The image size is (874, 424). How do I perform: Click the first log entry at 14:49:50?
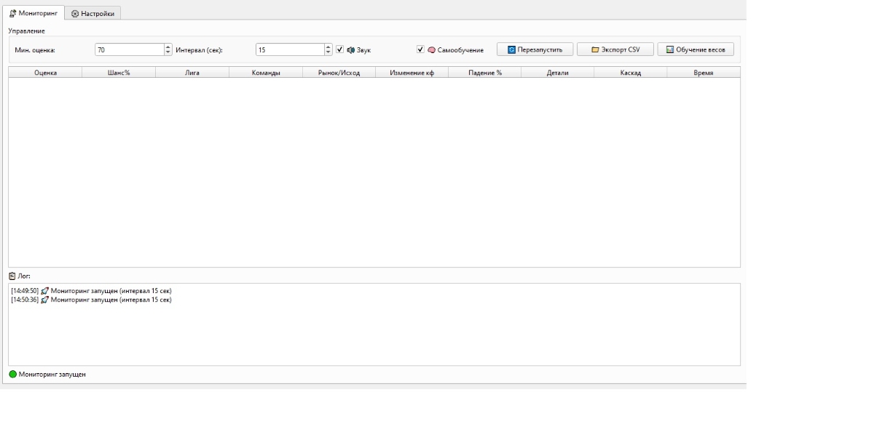[91, 291]
